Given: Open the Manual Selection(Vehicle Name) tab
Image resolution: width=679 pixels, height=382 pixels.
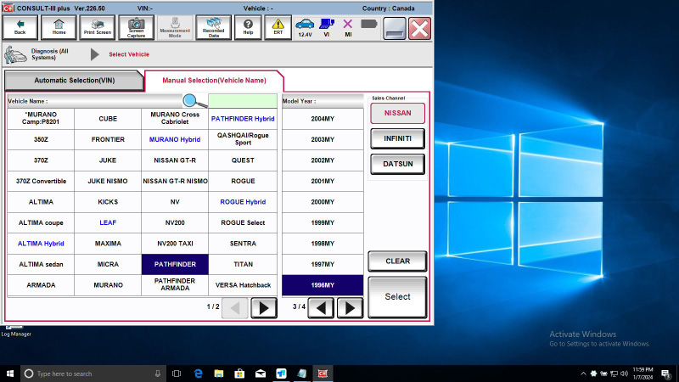Looking at the screenshot, I should [x=214, y=81].
